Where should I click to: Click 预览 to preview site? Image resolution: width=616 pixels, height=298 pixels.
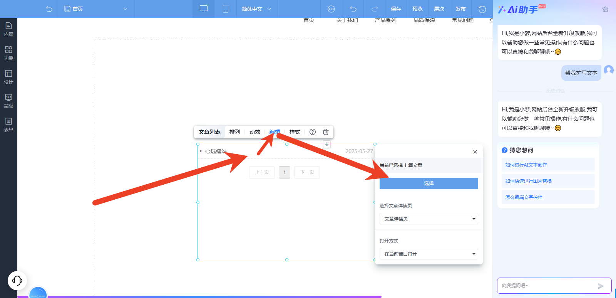[x=417, y=9]
